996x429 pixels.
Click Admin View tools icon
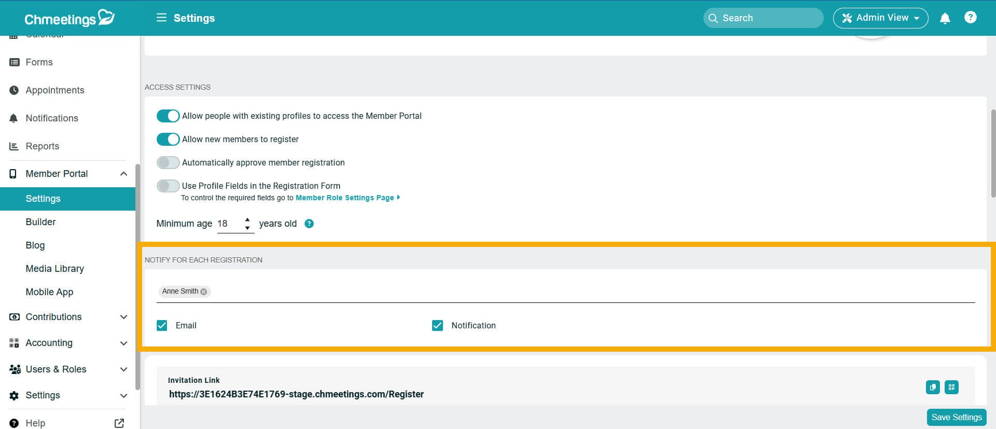coord(847,18)
